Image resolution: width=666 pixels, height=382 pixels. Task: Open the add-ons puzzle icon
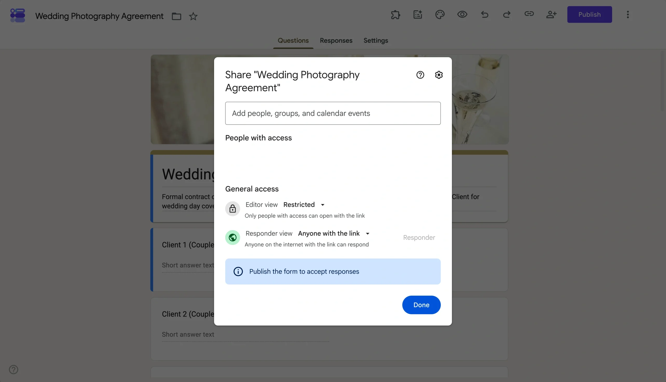pos(395,14)
